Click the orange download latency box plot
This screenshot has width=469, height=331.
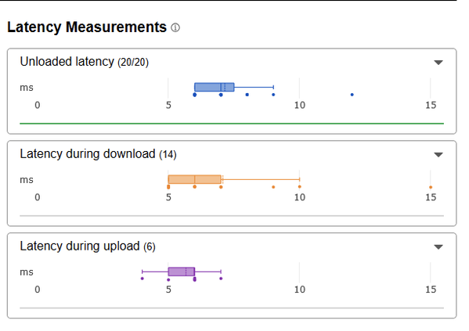(x=194, y=179)
